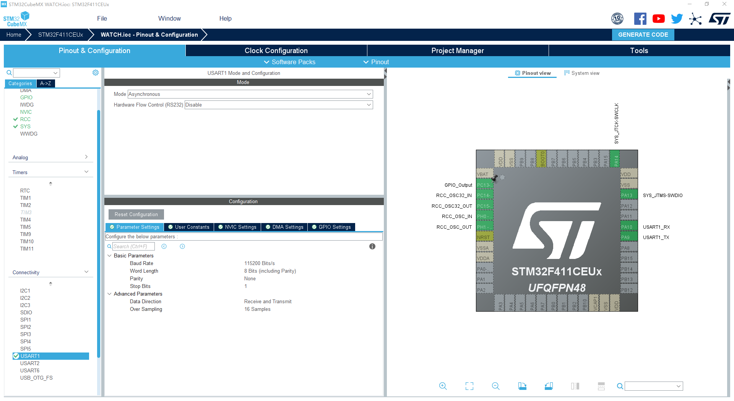Open the Window menu
This screenshot has width=734, height=401.
coord(169,18)
